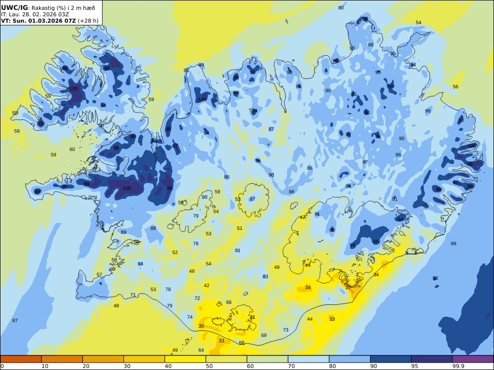Image resolution: width=494 pixels, height=370 pixels.
Task: Click the legend tick label 95
Action: (x=414, y=366)
